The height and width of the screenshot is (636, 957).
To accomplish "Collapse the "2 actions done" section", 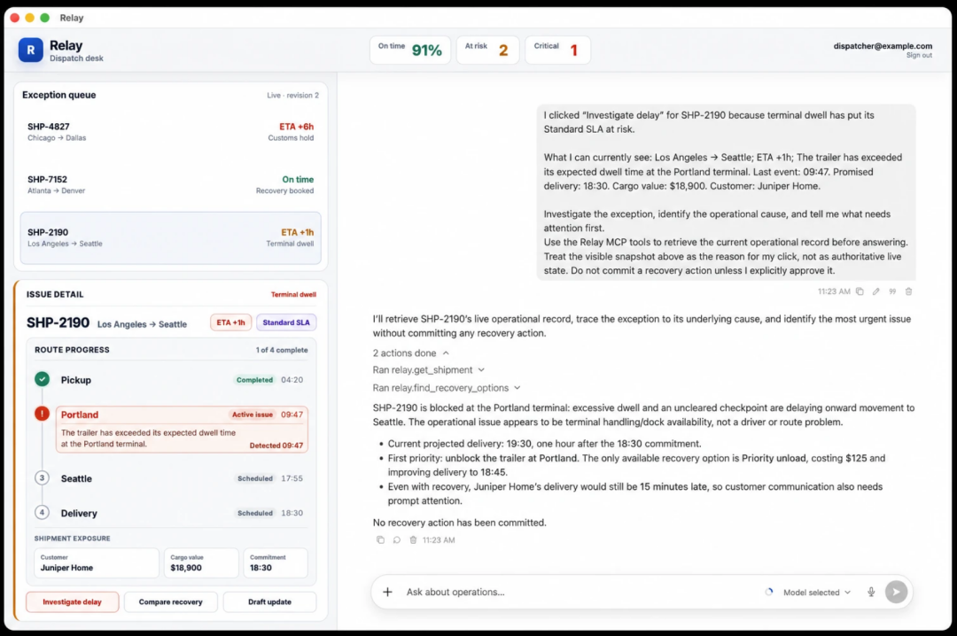I will [411, 353].
